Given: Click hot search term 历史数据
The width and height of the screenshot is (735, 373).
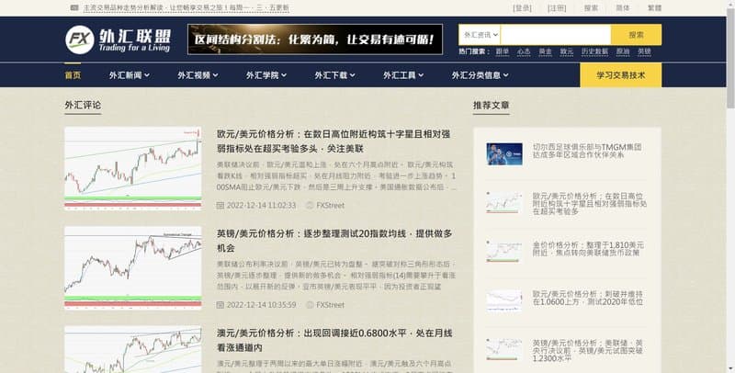Looking at the screenshot, I should (x=594, y=51).
